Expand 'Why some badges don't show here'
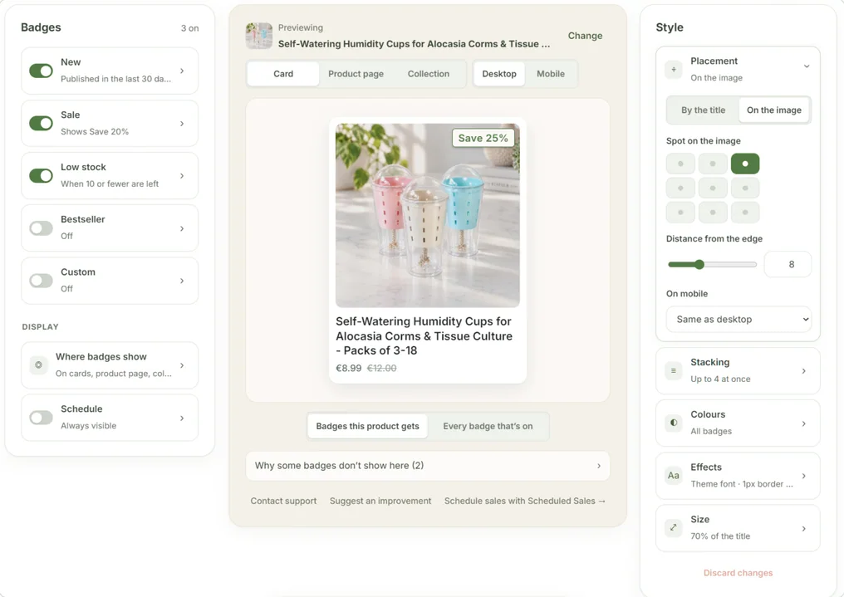 (x=428, y=466)
